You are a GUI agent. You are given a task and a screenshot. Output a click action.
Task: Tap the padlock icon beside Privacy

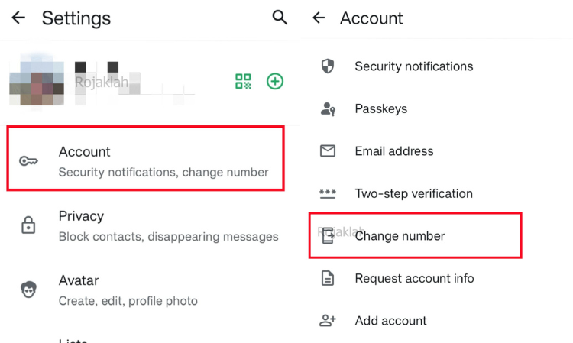[29, 225]
